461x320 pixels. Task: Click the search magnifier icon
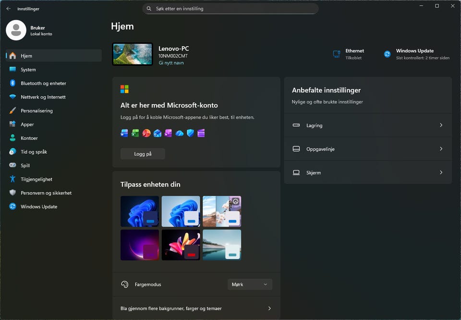(149, 9)
